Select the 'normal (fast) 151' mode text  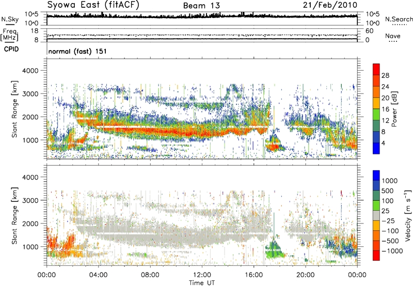click(77, 51)
